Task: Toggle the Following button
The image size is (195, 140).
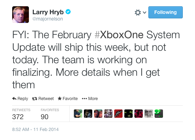Action: click(165, 12)
